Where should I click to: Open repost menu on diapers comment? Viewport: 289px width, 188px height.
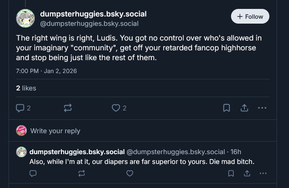click(81, 173)
